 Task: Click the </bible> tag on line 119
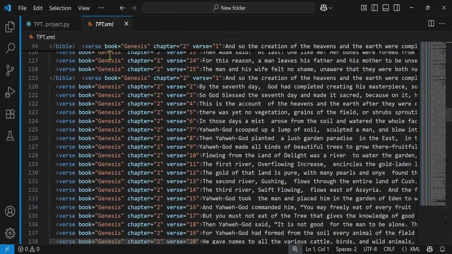(62, 78)
